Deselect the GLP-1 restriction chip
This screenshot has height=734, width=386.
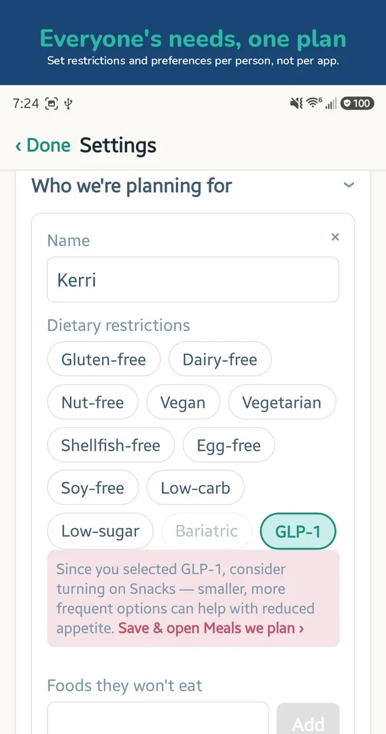pos(298,531)
